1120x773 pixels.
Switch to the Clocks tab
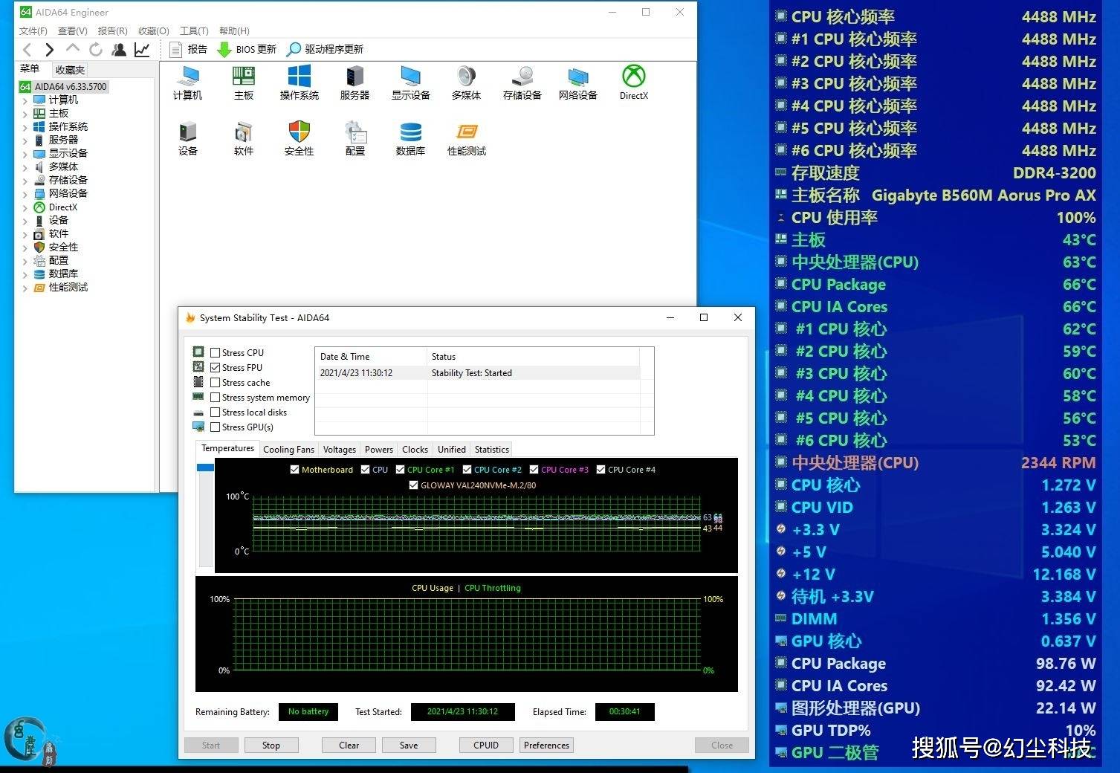pyautogui.click(x=415, y=450)
